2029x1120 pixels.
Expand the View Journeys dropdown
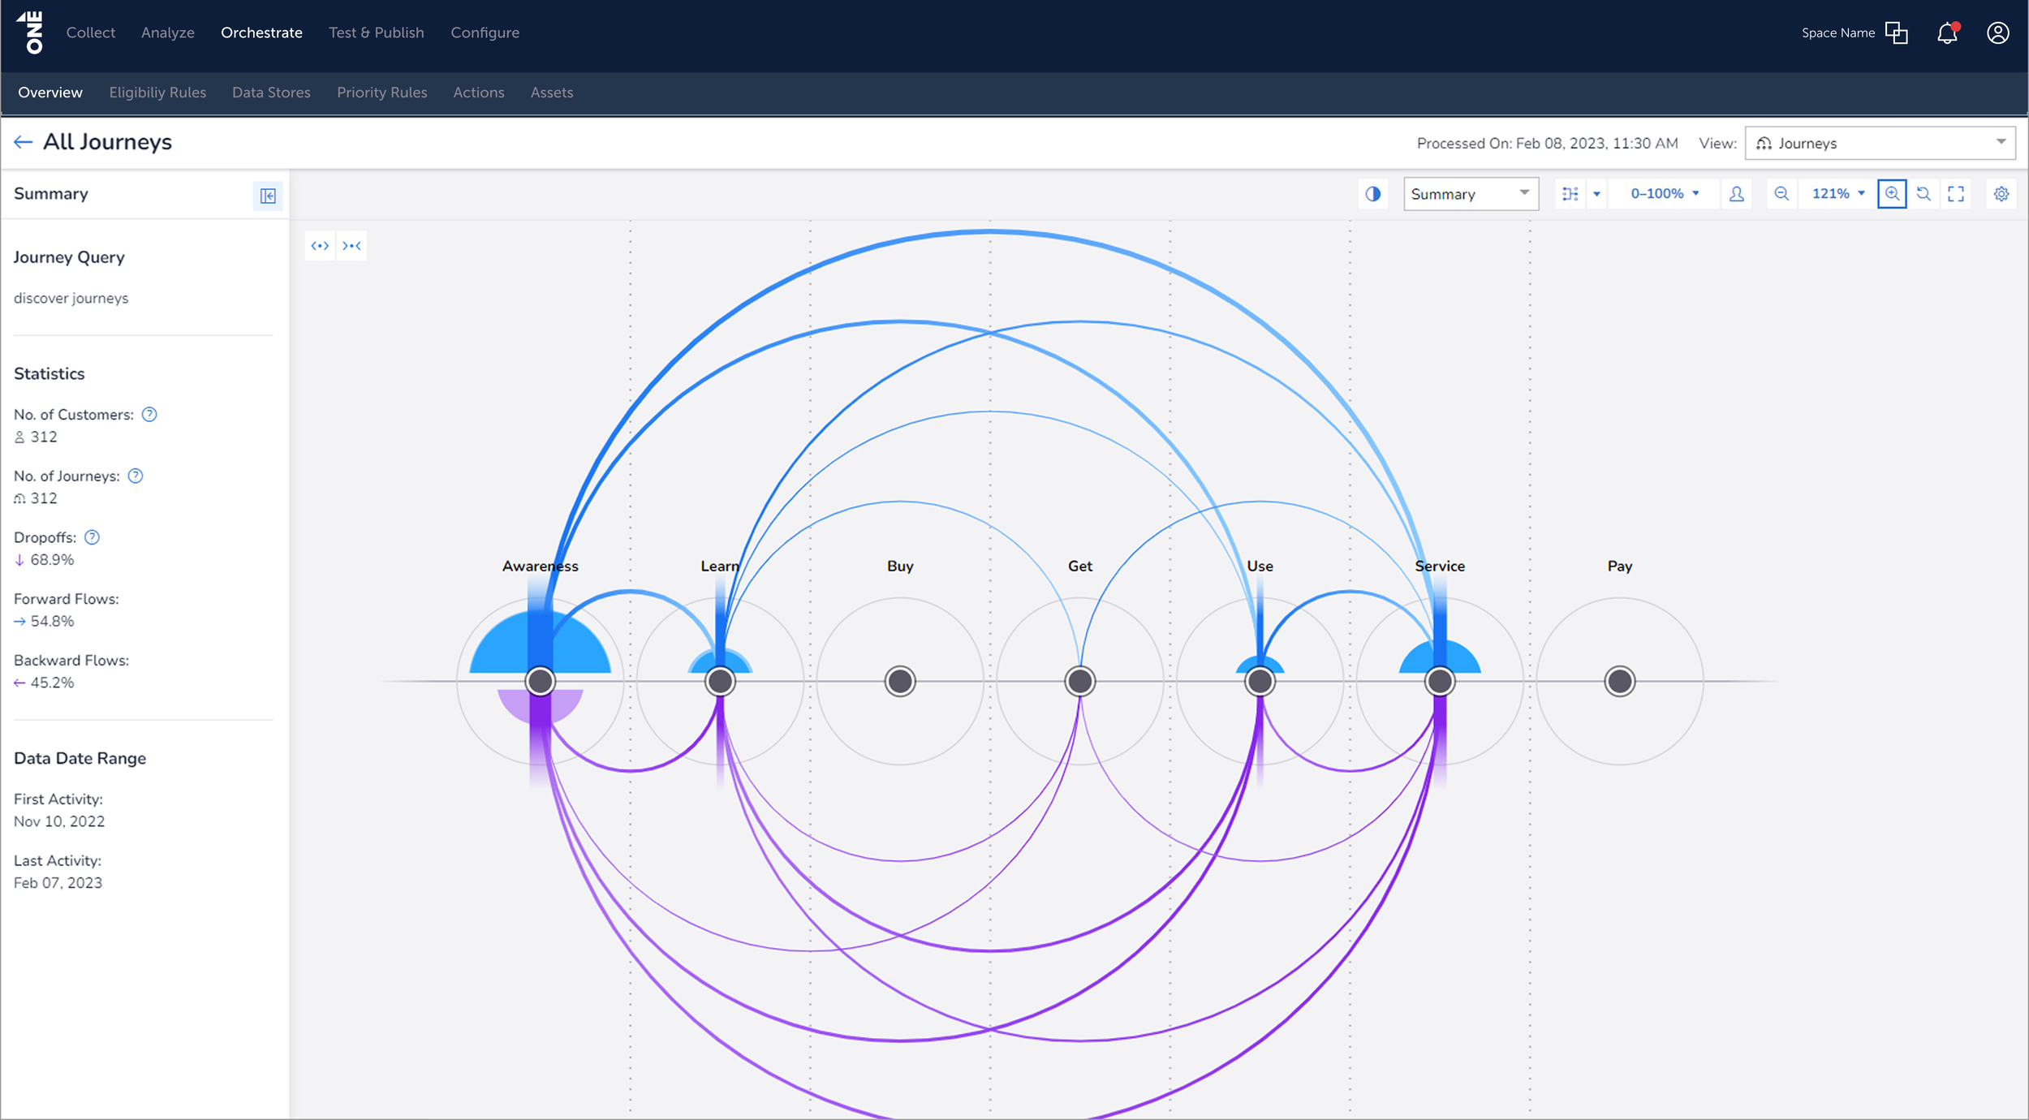pyautogui.click(x=1880, y=144)
